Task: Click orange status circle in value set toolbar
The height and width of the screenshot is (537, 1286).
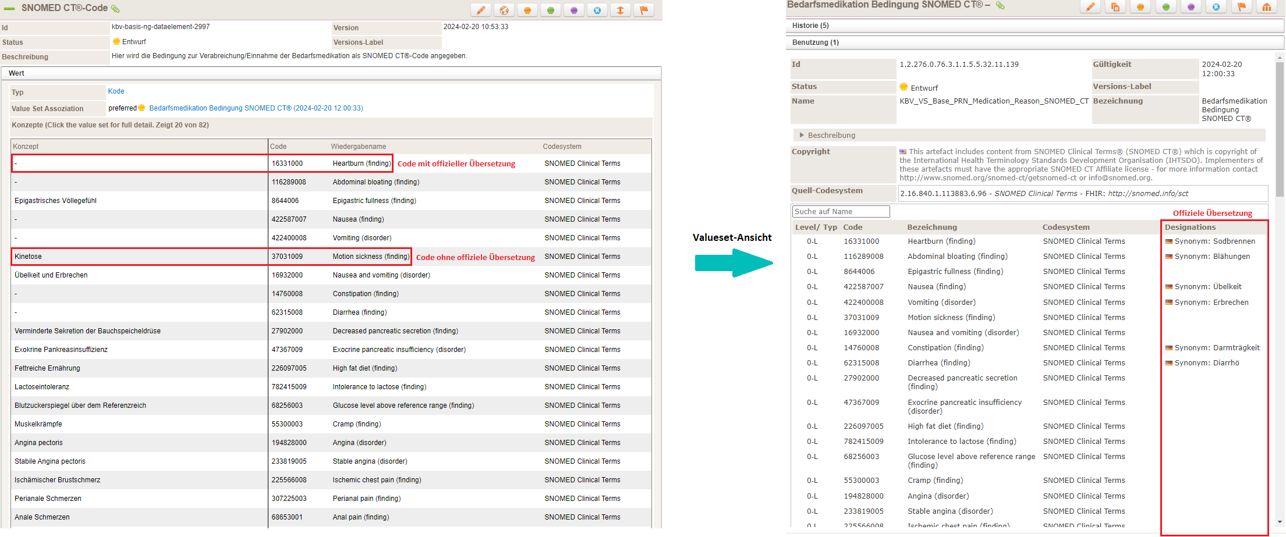Action: [1140, 7]
